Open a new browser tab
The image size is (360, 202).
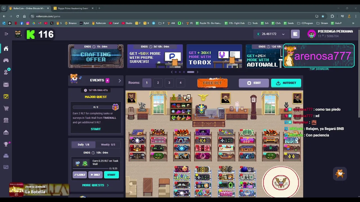tap(99, 8)
